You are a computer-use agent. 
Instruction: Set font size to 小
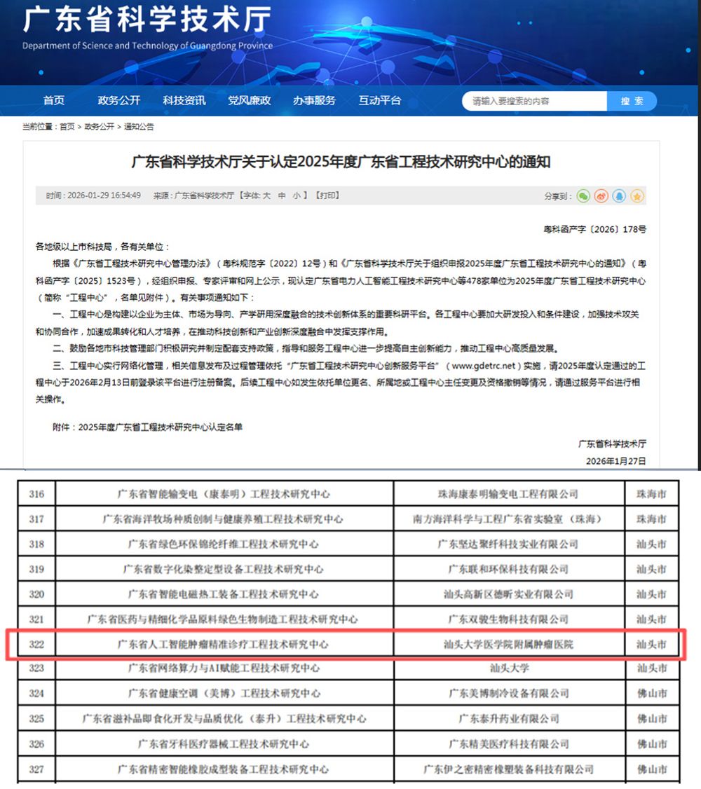pyautogui.click(x=297, y=195)
